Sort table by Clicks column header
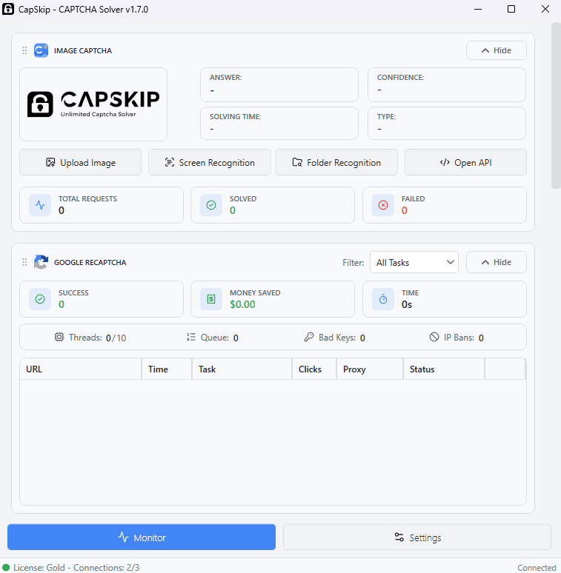The width and height of the screenshot is (561, 573). [314, 369]
